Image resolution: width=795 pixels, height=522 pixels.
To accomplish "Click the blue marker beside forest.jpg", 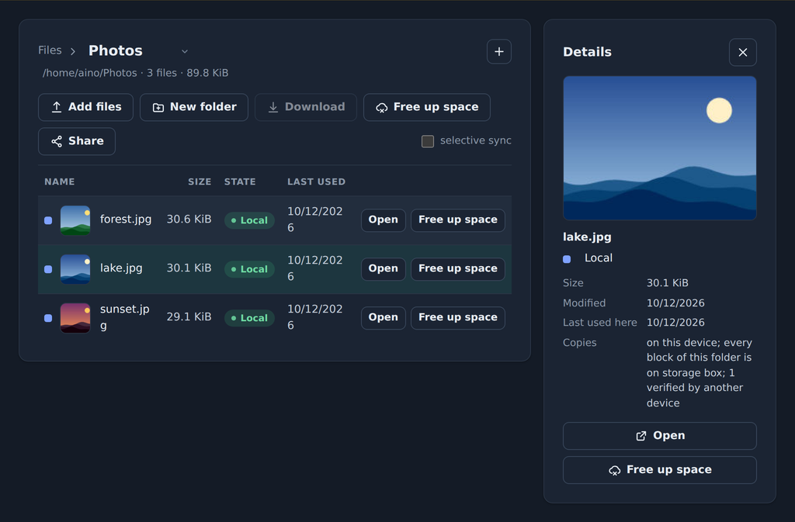I will point(48,220).
